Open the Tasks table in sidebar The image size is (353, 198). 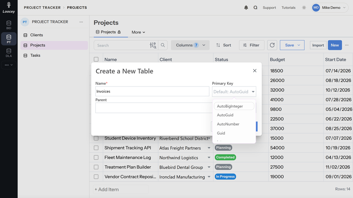[x=54, y=55]
